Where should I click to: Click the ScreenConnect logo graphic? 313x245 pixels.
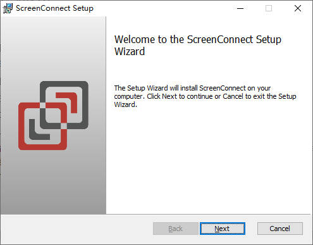pyautogui.click(x=53, y=115)
